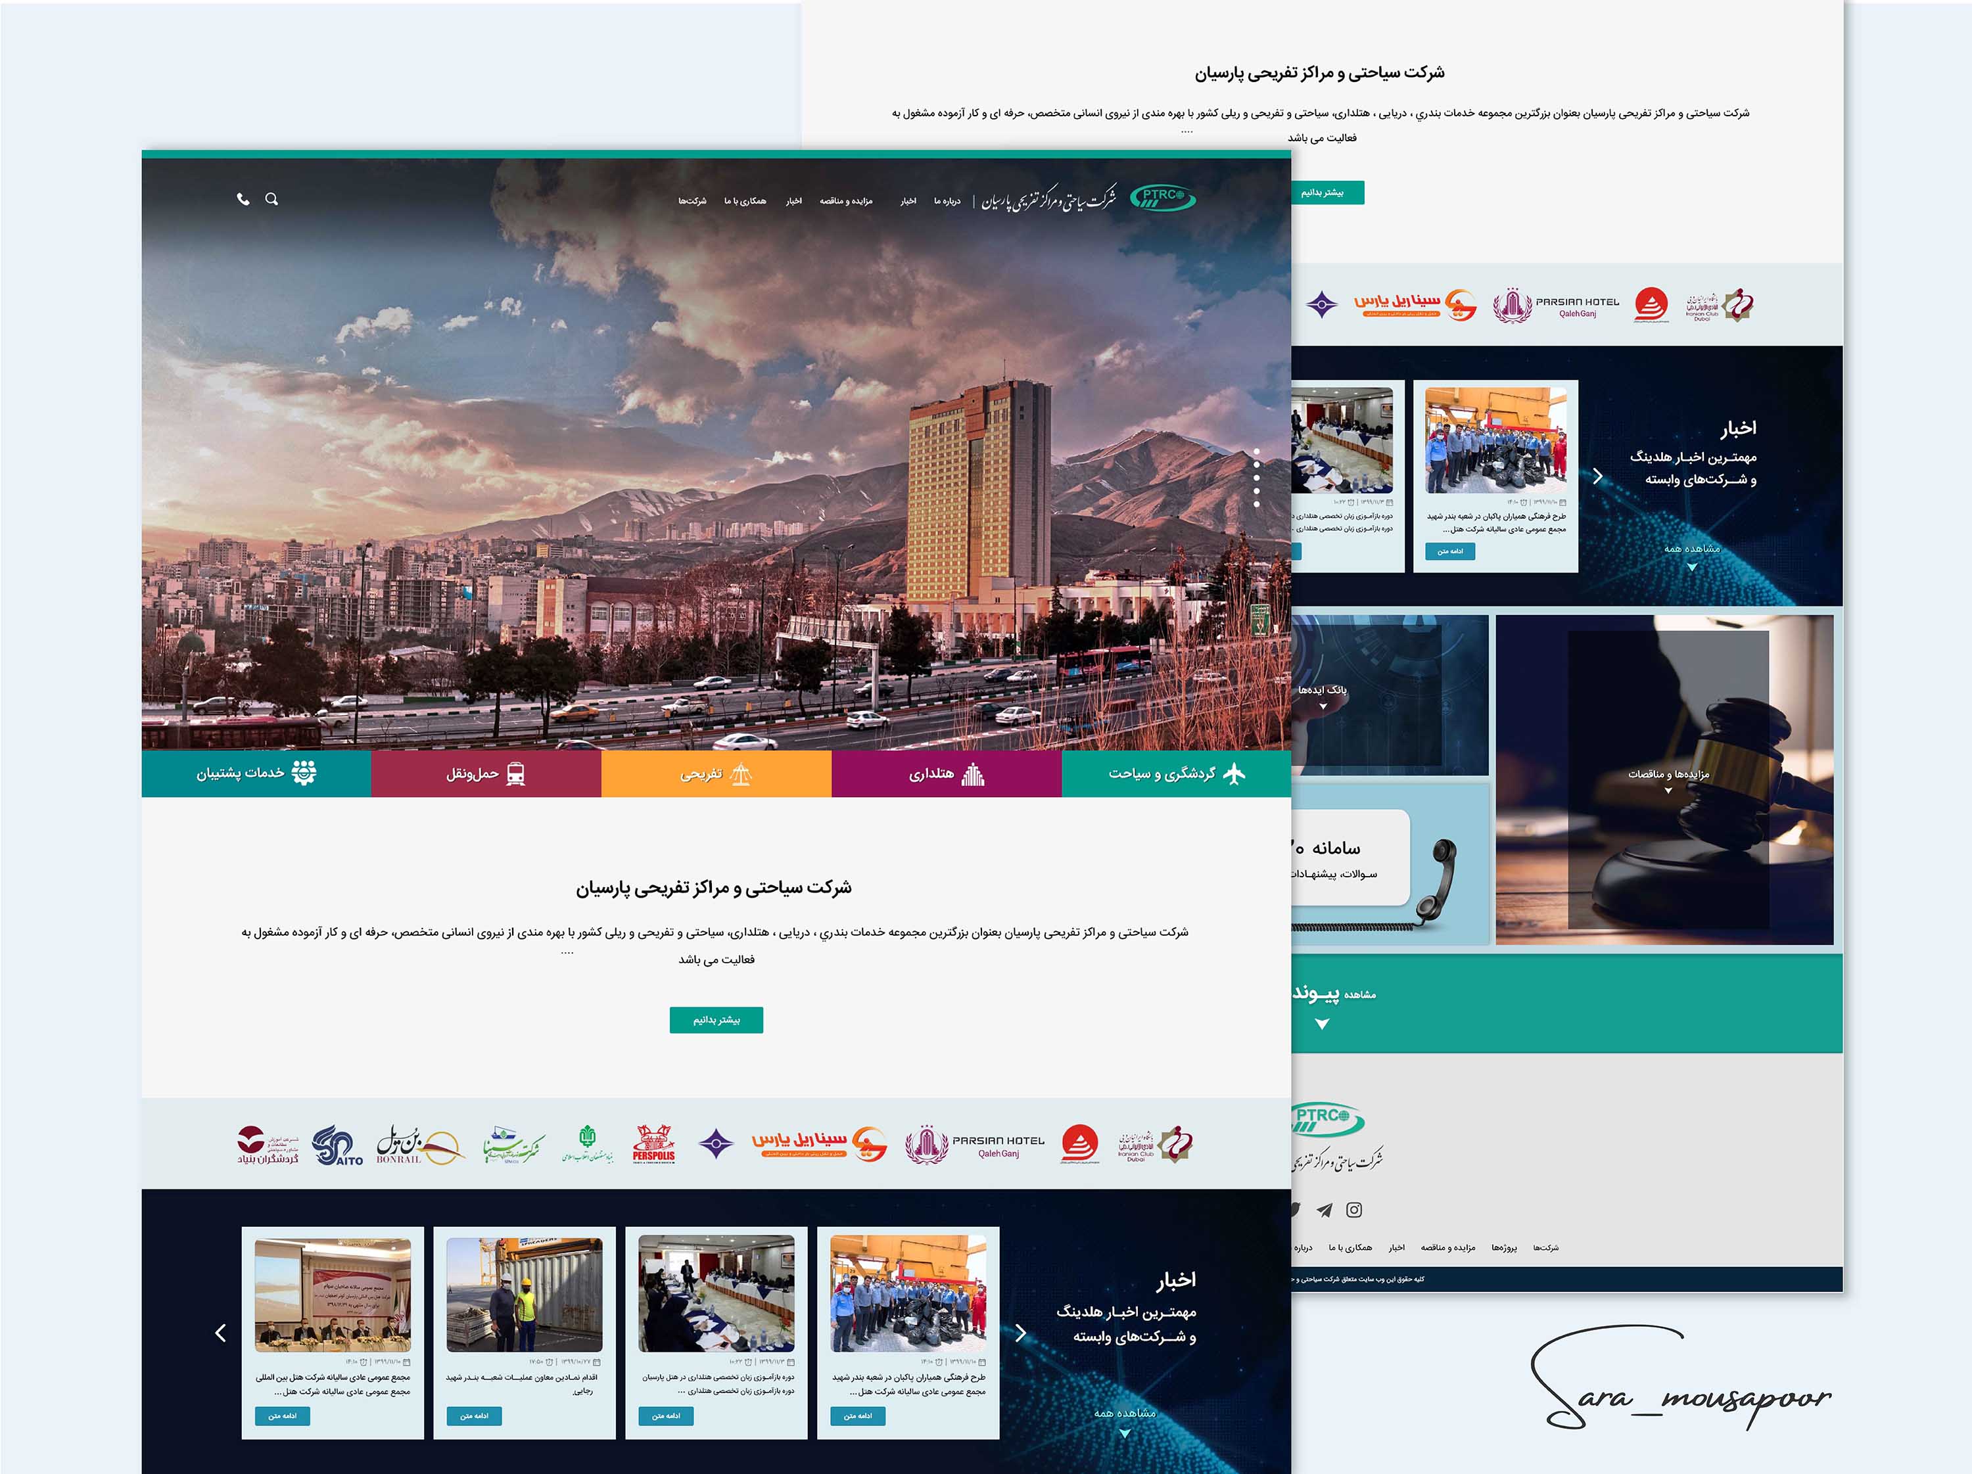Screen dimensions: 1972x1474
Task: Open the conference hall news photo on front page
Action: pos(716,1295)
